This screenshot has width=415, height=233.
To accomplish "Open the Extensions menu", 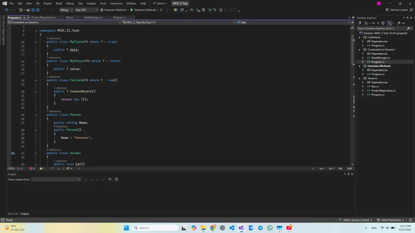I will click(x=116, y=3).
